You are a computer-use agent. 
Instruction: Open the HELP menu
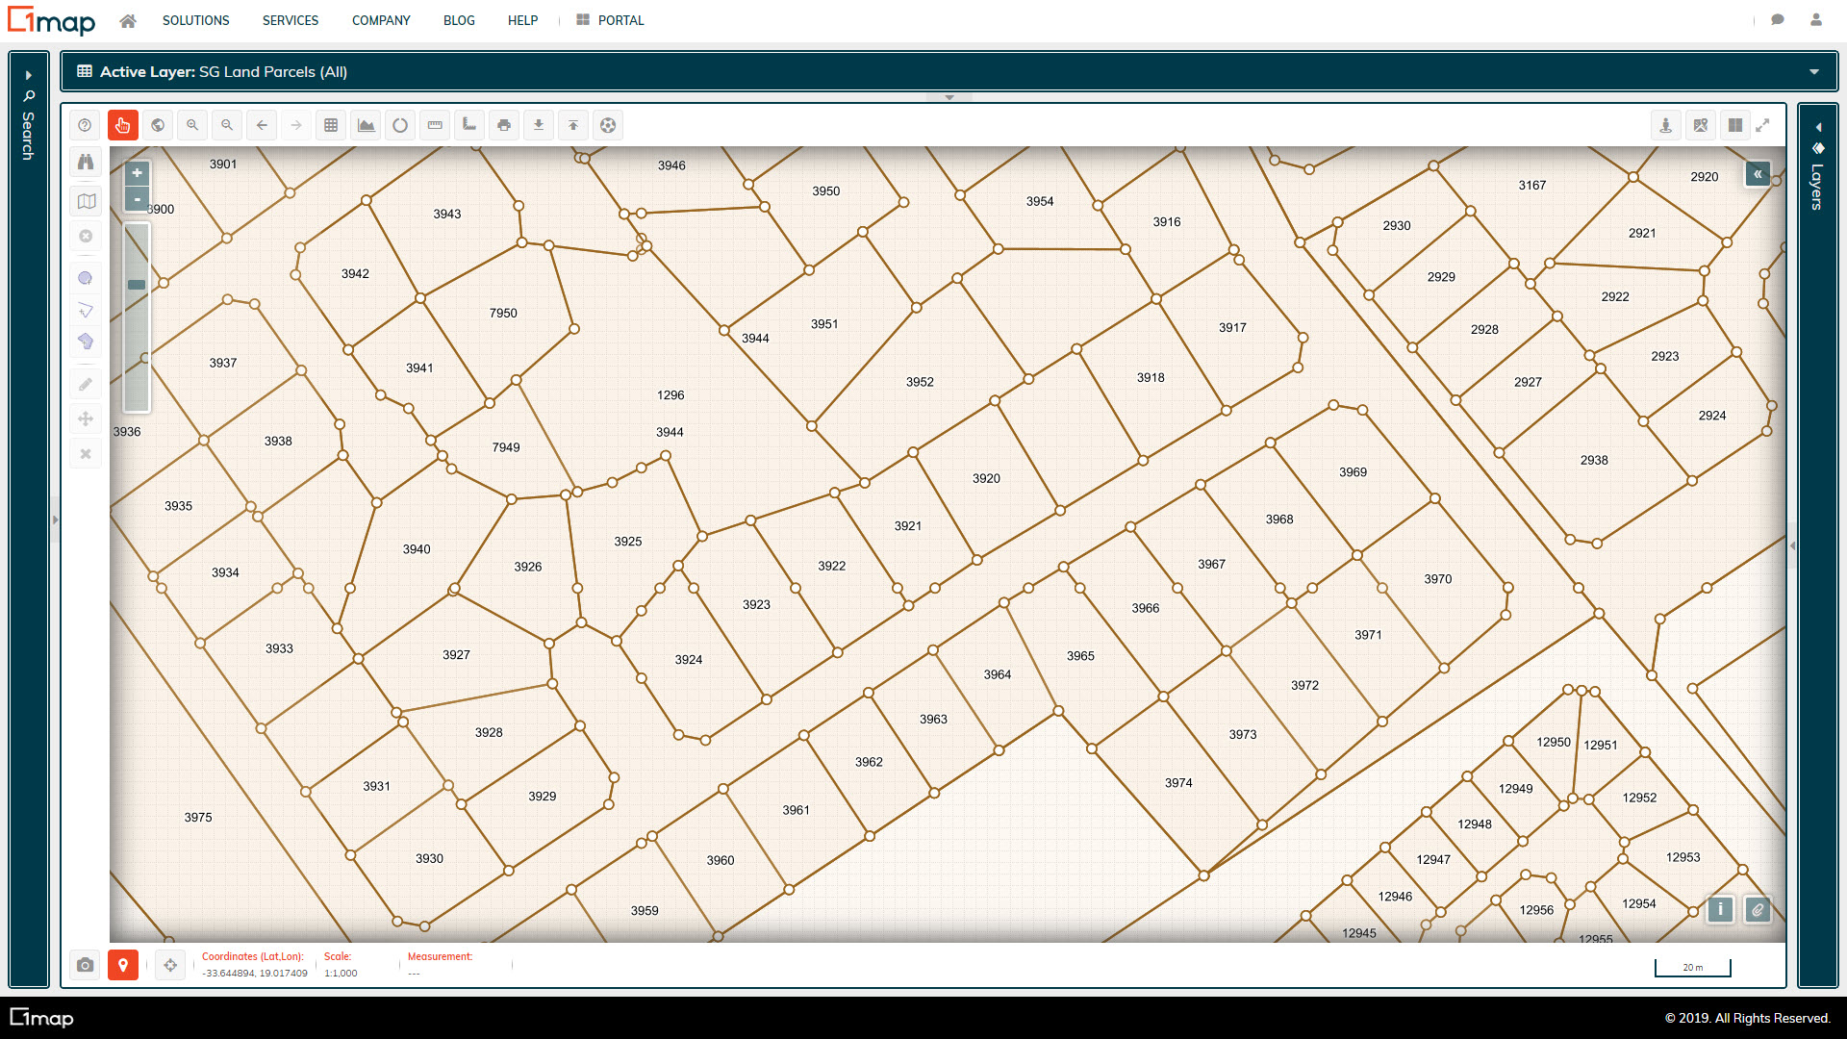click(522, 20)
